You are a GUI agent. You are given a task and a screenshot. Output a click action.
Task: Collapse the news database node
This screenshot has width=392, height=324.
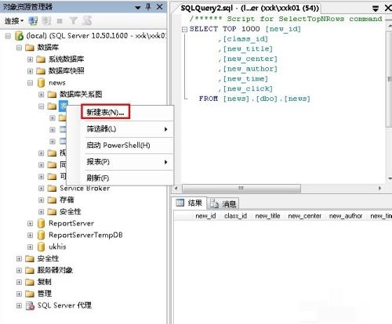click(x=30, y=83)
